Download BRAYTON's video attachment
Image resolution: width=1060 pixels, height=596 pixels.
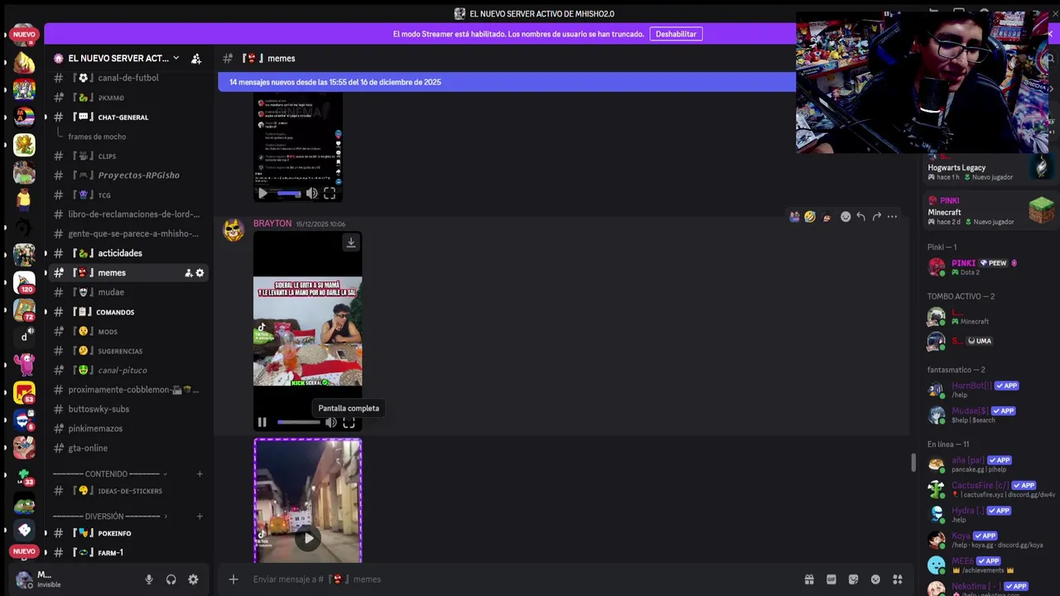tap(351, 243)
